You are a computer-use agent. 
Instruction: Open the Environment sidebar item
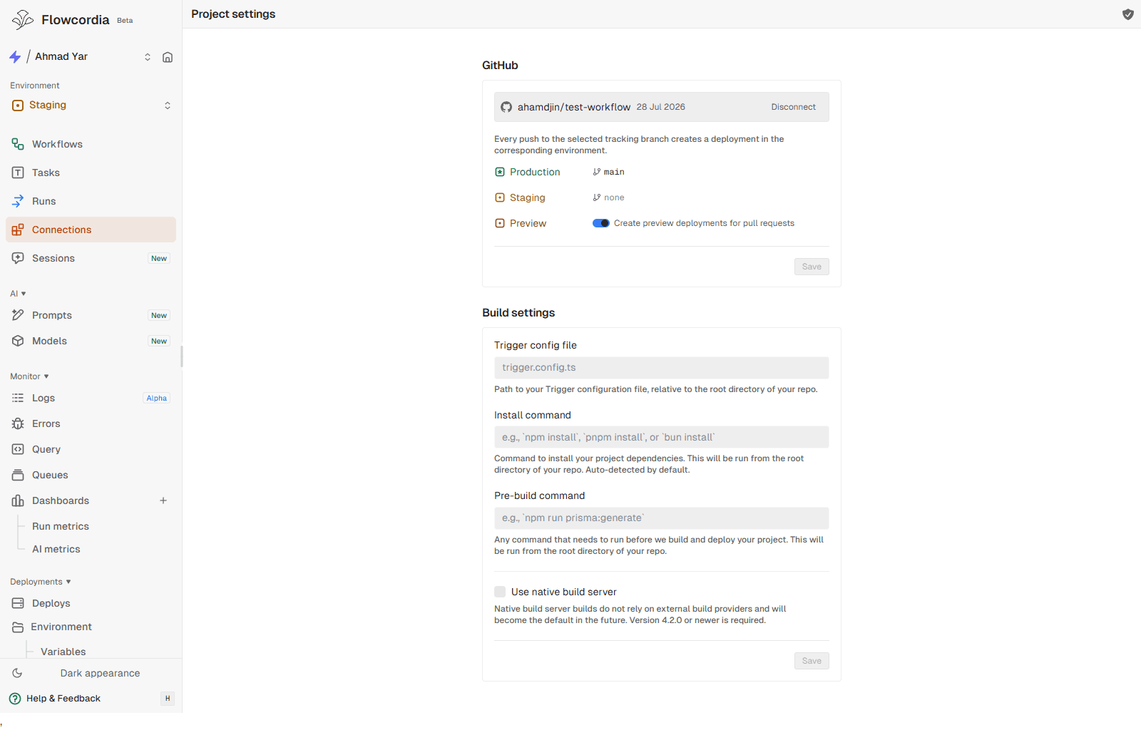coord(91,627)
